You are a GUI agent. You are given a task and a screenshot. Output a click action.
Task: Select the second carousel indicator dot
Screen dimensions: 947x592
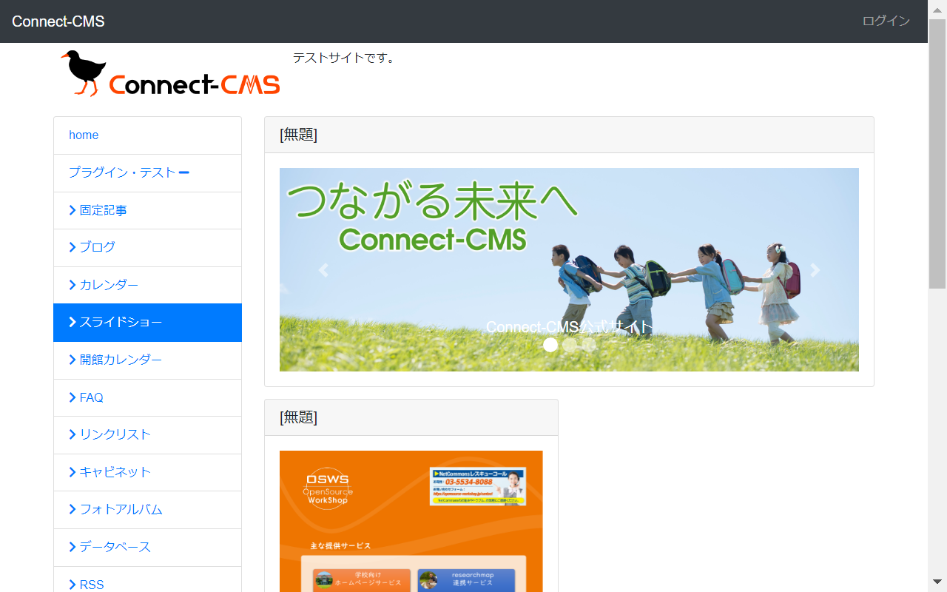pos(570,345)
